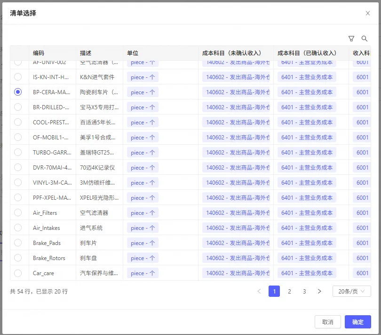Viewport: 381px width, 335px height.
Task: Choose the DVR-70MAI row radio button
Action: point(18,167)
